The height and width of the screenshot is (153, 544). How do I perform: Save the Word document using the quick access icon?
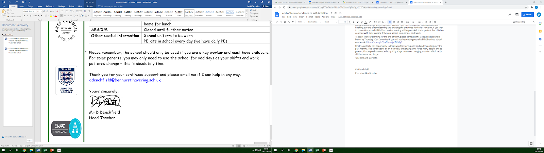(x=4, y=2)
